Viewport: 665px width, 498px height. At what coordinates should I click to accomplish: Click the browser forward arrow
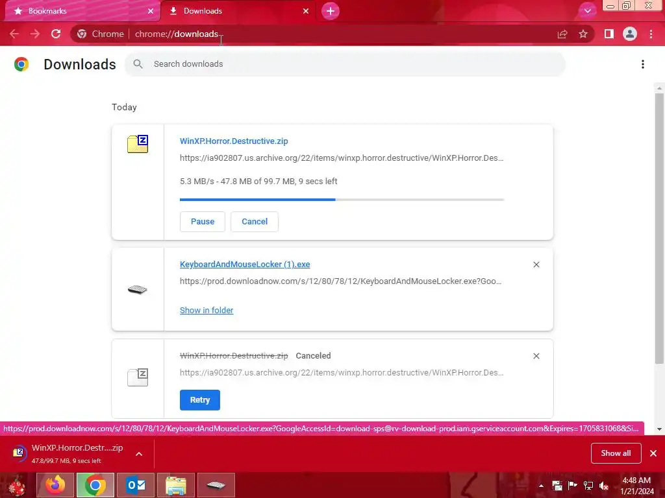35,34
